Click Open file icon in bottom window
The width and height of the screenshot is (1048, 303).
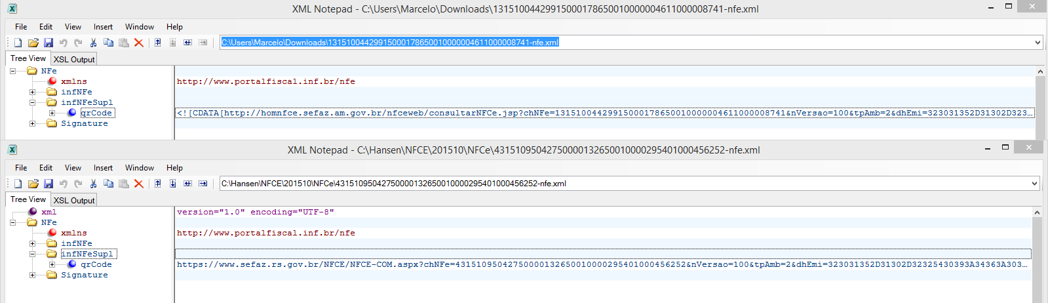[x=33, y=184]
